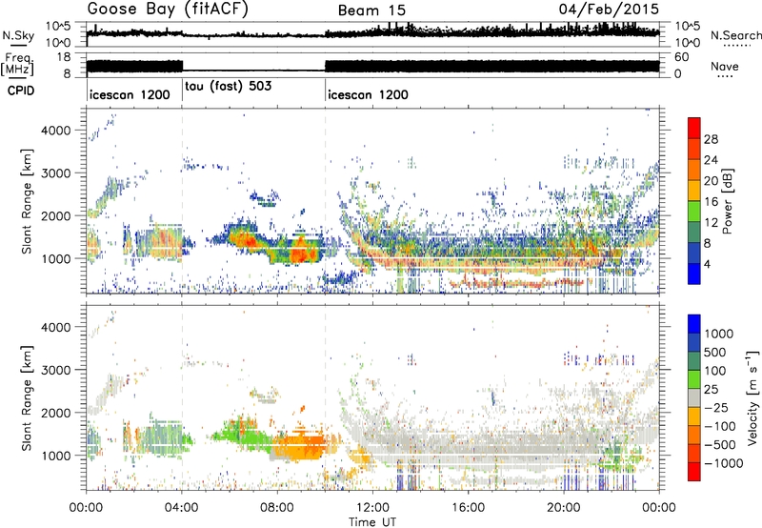
Task: Click the '04:00' time tick label
Action: coord(181,508)
